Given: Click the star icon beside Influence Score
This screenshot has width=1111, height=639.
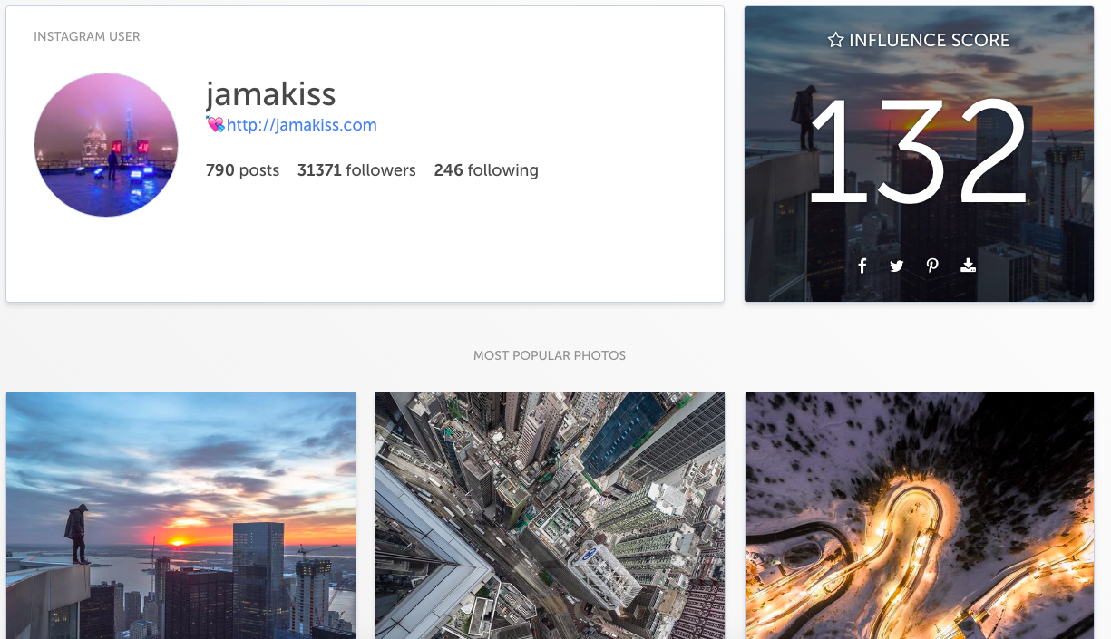Looking at the screenshot, I should coord(835,40).
